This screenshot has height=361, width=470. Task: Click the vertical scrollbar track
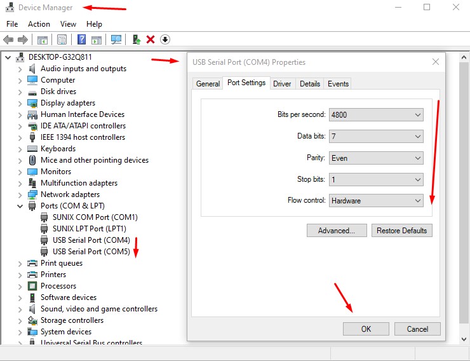point(464,192)
